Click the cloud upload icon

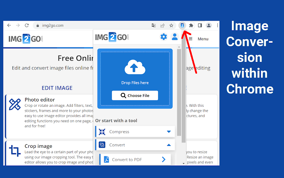pos(135,67)
